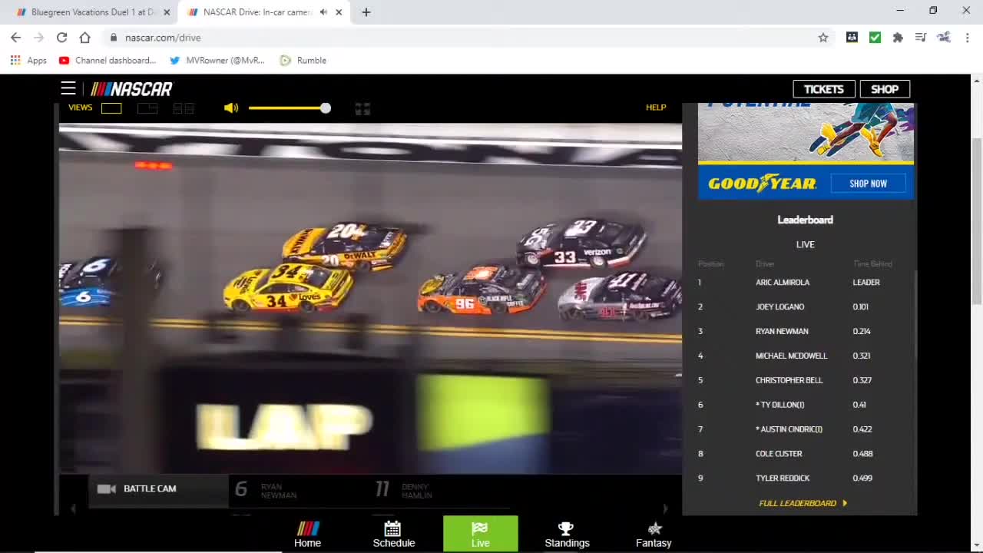Viewport: 983px width, 553px height.
Task: Close the NASCAR Drive browser tab
Action: [x=339, y=12]
